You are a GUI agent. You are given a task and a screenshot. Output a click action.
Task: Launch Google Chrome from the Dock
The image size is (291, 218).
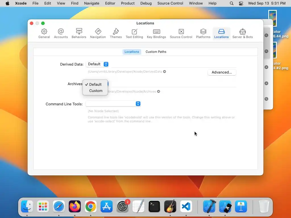(91, 206)
